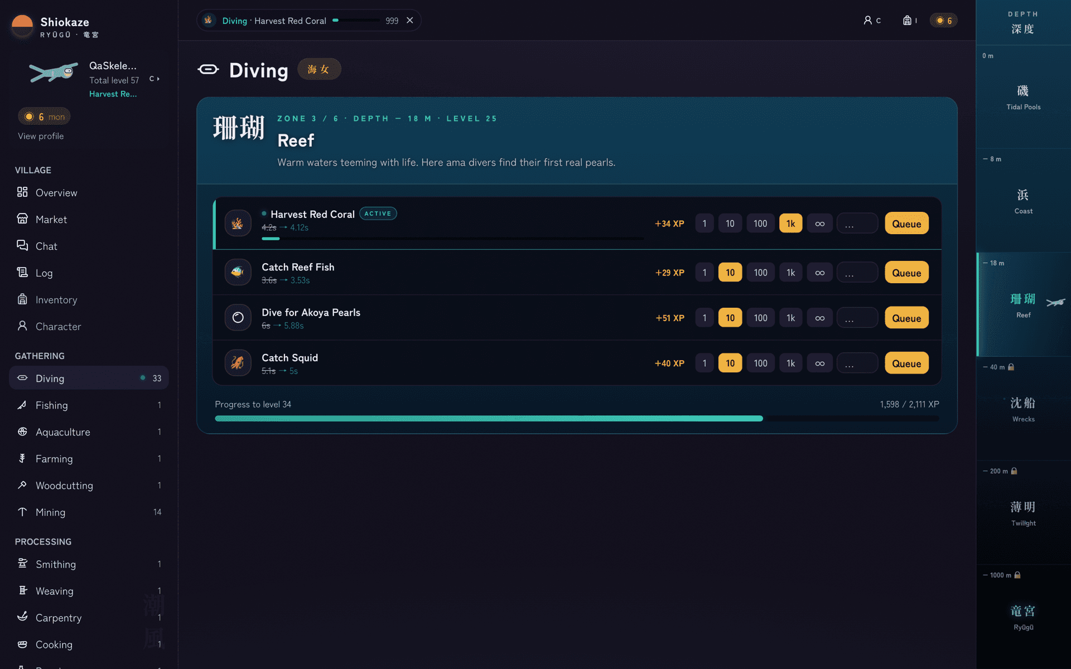Open the Overview page icon
Viewport: 1071px width, 669px height.
[22, 192]
